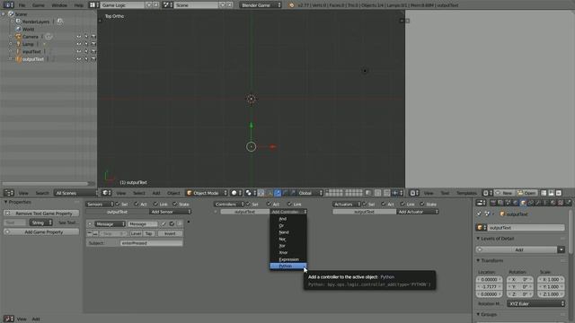Pick the And controller option
The width and height of the screenshot is (575, 323).
point(287,219)
